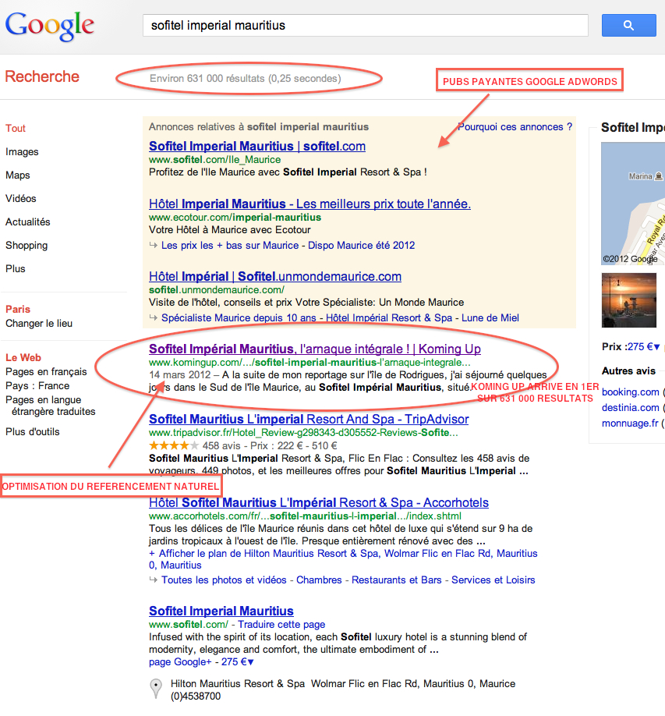Screen dimensions: 665x716
Task: Open the 'Sofitel Imperial Mauritius | sofitel.com' ad
Action: coord(257,146)
